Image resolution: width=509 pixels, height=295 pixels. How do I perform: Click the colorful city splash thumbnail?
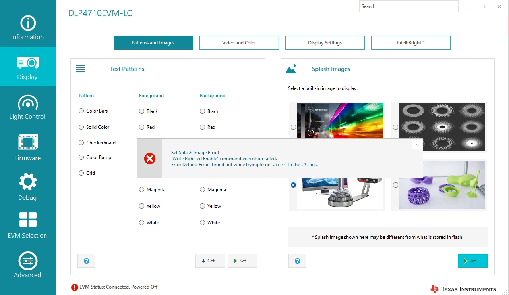tap(340, 121)
